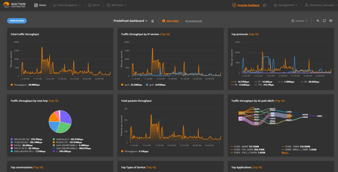Image resolution: width=338 pixels, height=172 pixels.
Task: Click node 134763 in AS path diagram
Action: click(289, 116)
